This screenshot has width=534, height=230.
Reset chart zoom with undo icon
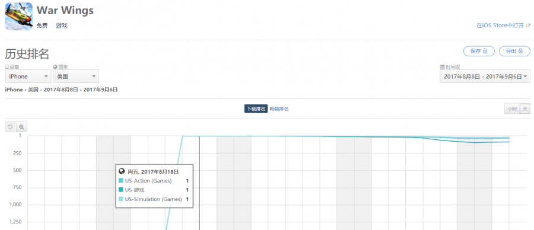click(x=10, y=127)
